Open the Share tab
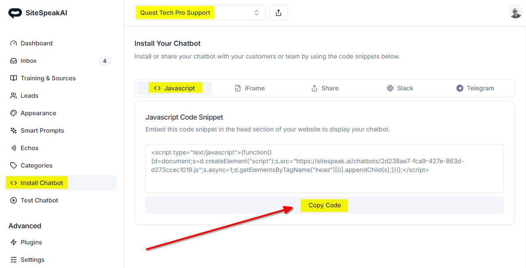Image resolution: width=526 pixels, height=268 pixels. (x=325, y=88)
